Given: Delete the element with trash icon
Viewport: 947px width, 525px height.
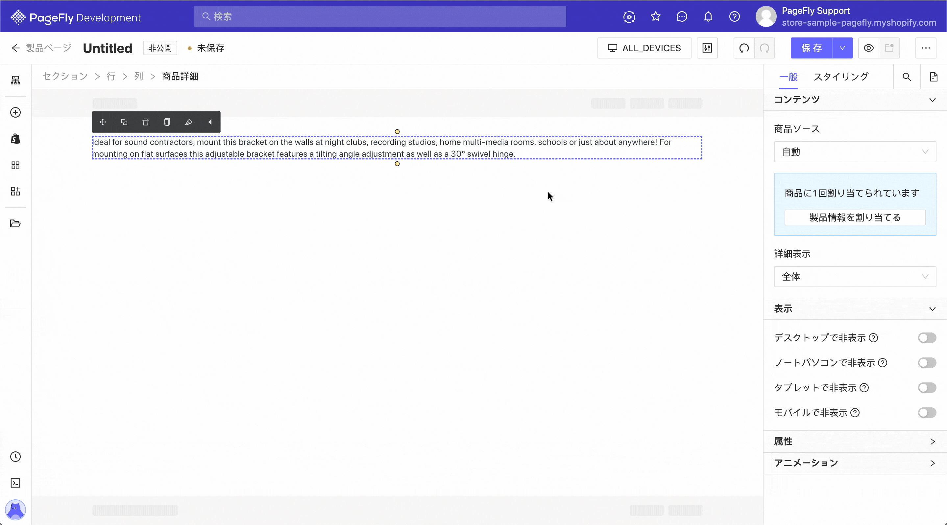Looking at the screenshot, I should tap(146, 122).
